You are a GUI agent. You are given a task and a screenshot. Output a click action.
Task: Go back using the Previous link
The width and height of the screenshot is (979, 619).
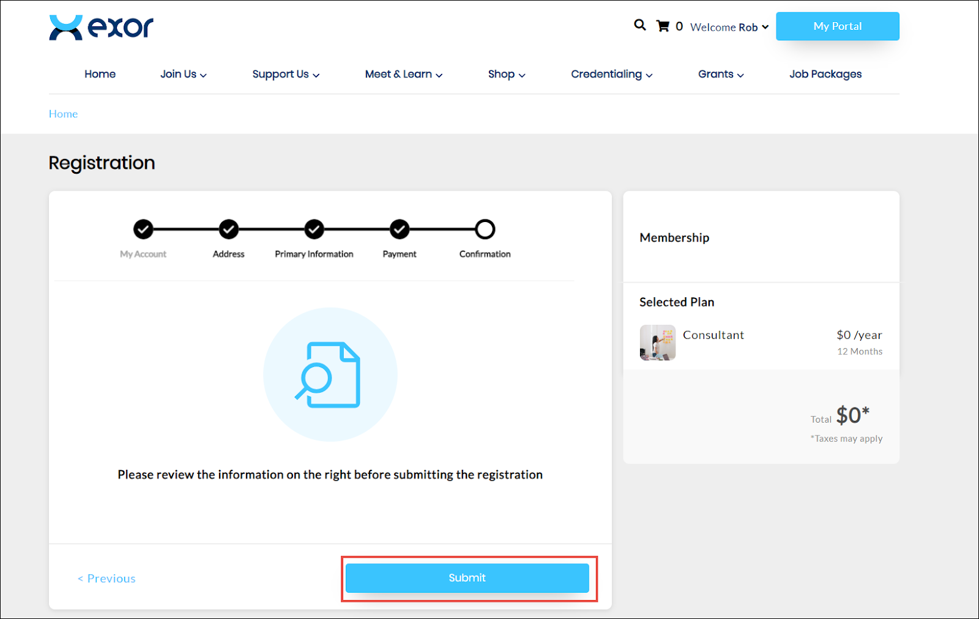click(106, 579)
